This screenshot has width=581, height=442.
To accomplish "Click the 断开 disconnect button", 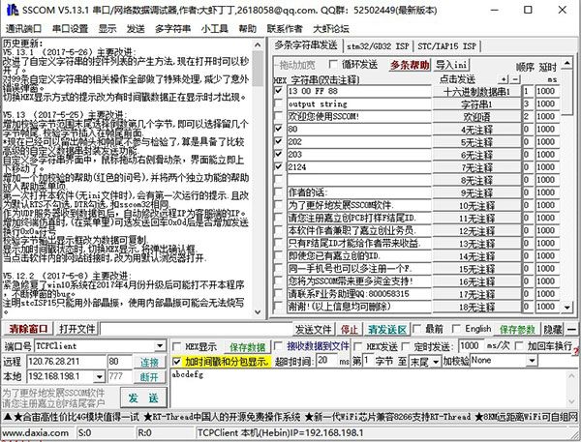I will tap(149, 377).
